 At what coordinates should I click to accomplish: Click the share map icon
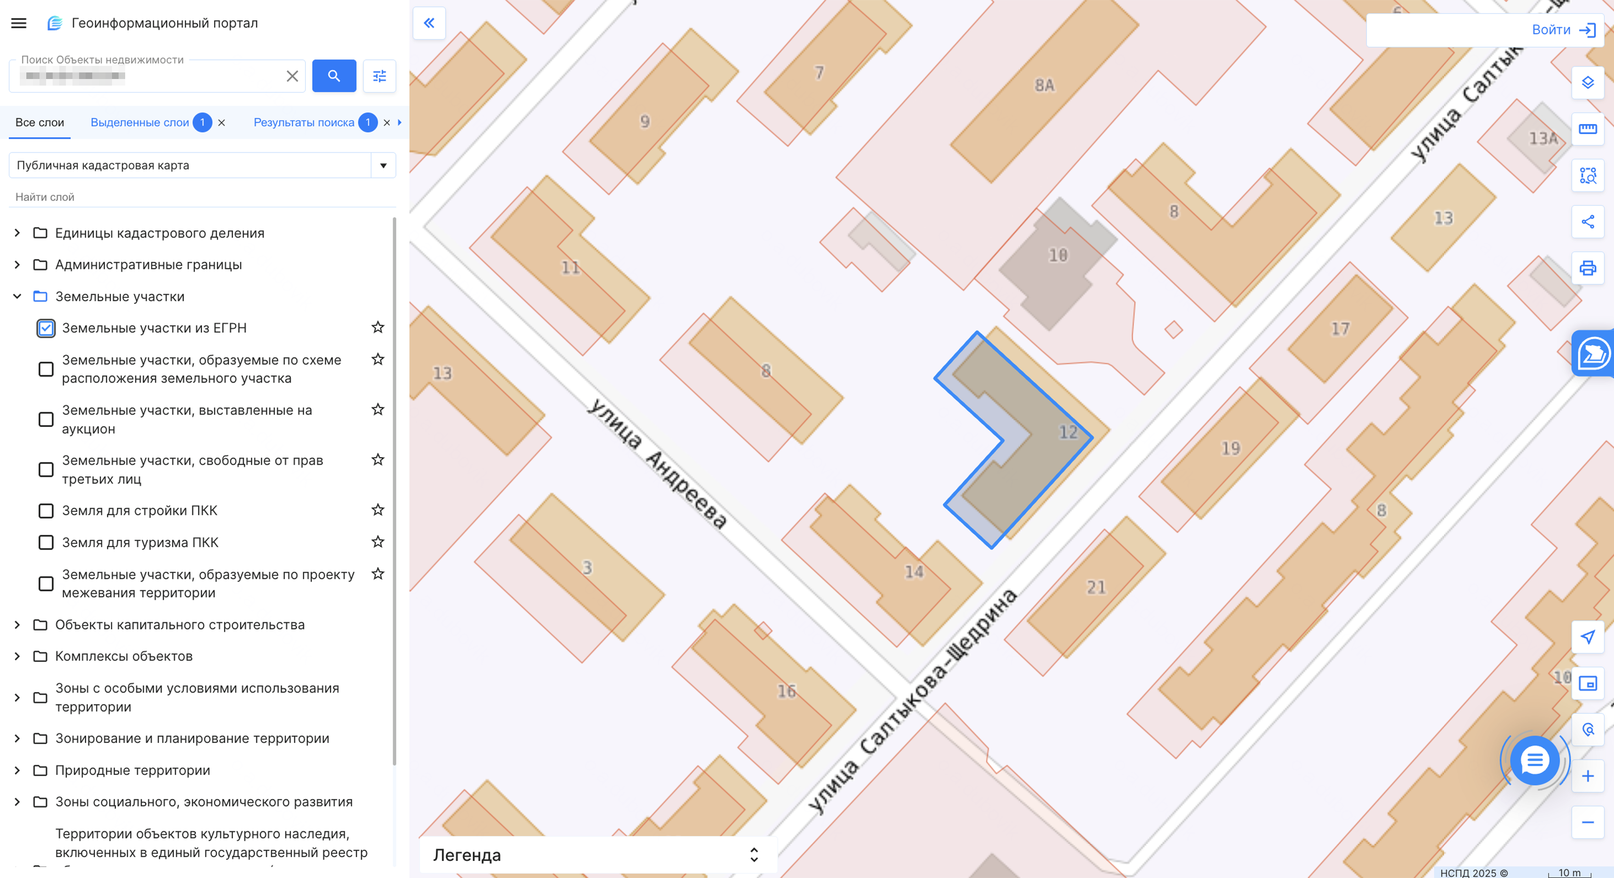[x=1587, y=222]
